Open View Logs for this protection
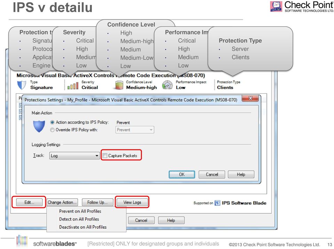Screen dimensions: 334x249 (132, 202)
